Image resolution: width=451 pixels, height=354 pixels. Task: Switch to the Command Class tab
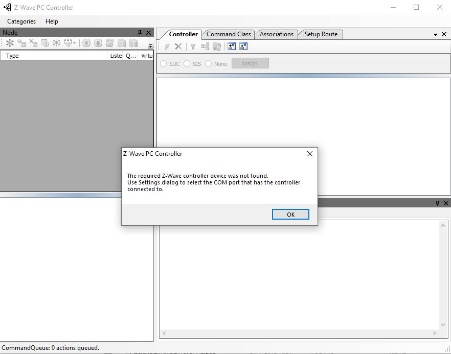(x=229, y=34)
